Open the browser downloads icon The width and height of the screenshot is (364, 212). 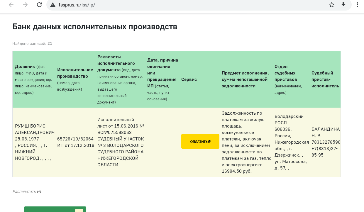343,5
